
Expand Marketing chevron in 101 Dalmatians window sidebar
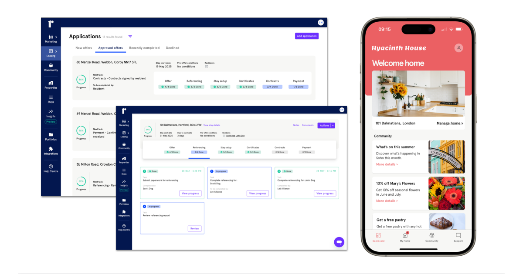(x=128, y=121)
